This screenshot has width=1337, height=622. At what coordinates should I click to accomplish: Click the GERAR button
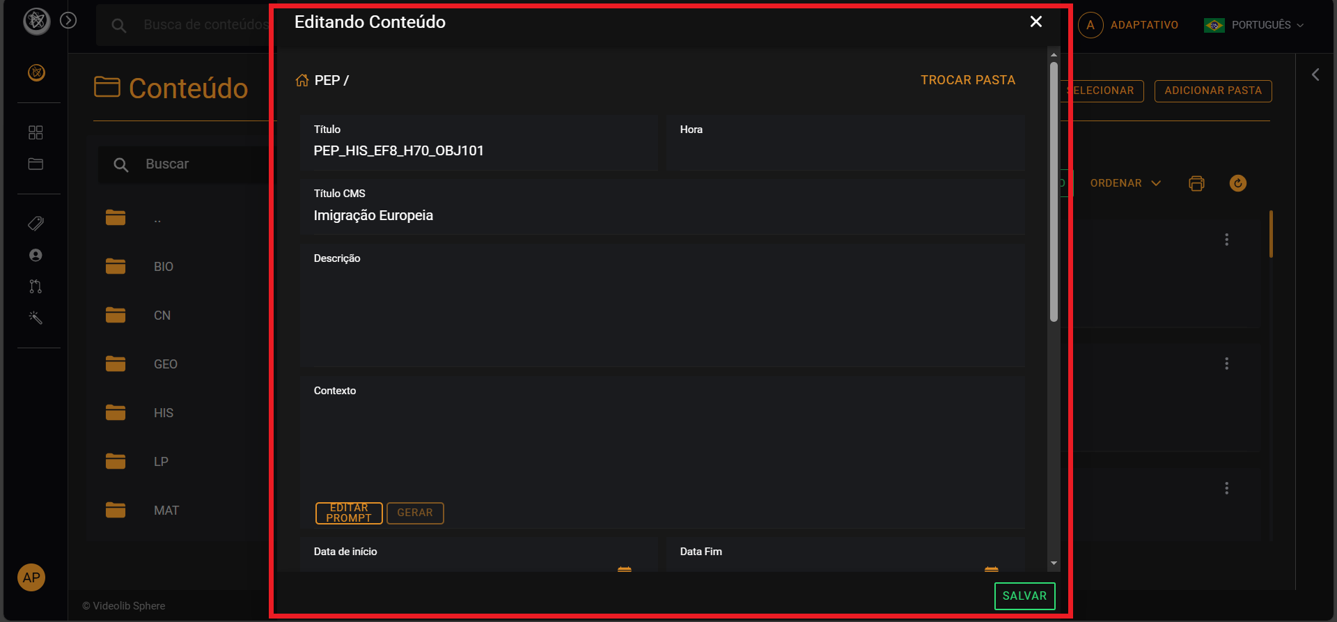point(415,513)
